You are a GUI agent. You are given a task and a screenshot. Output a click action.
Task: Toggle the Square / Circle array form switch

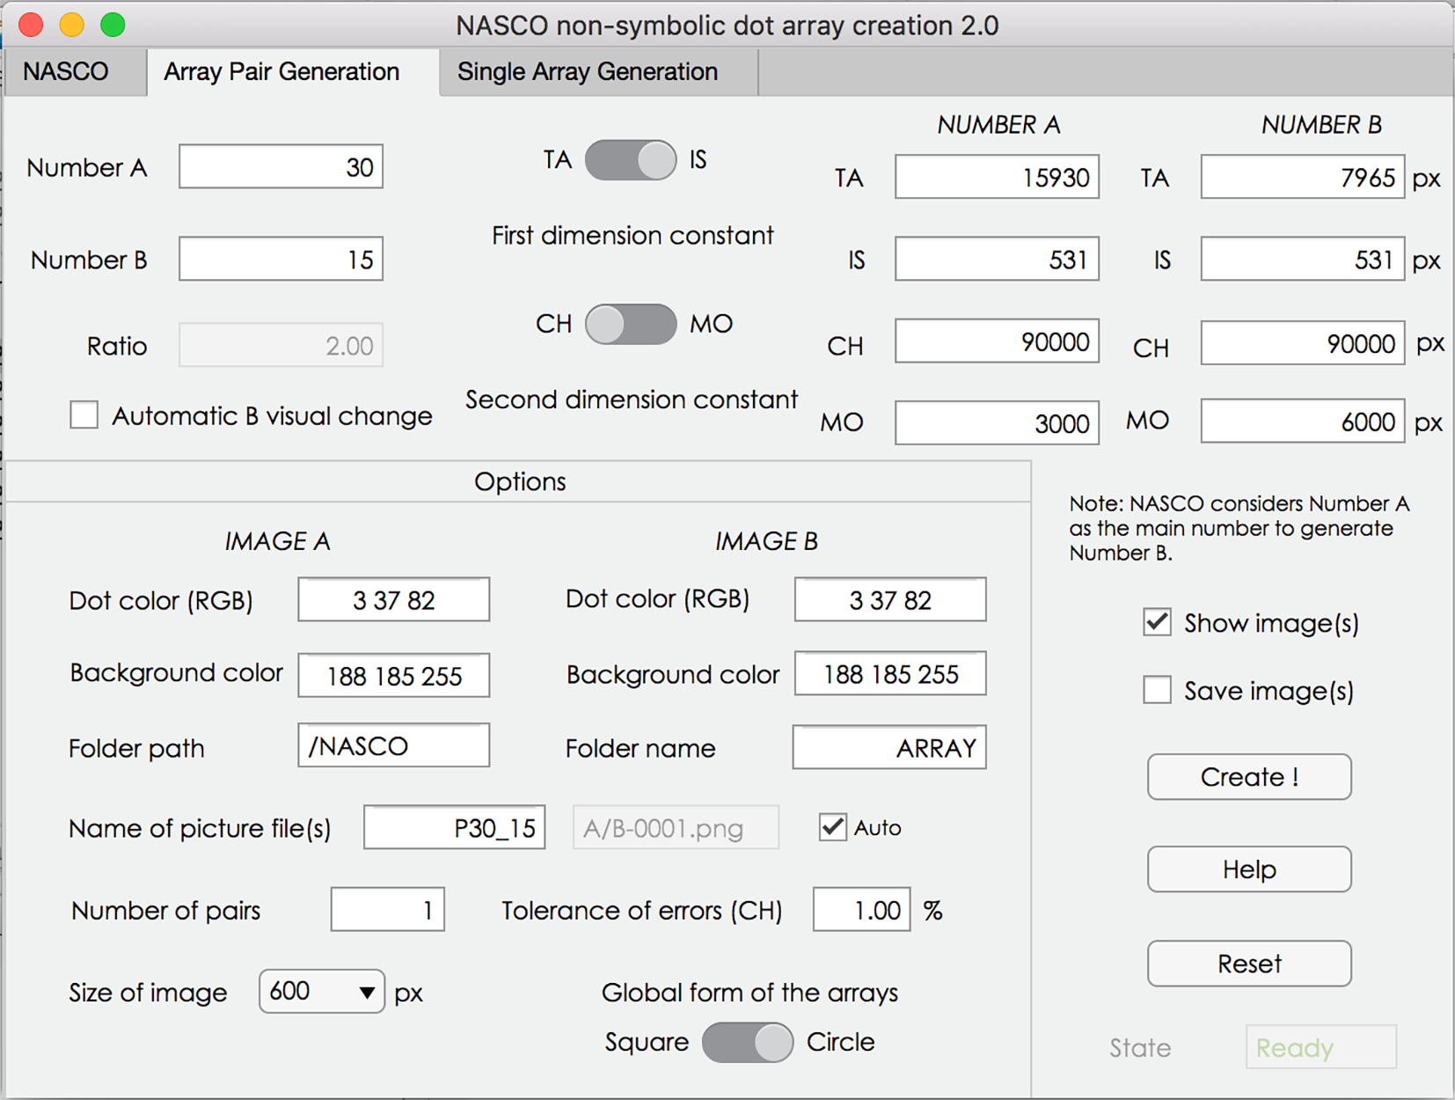[x=748, y=1043]
